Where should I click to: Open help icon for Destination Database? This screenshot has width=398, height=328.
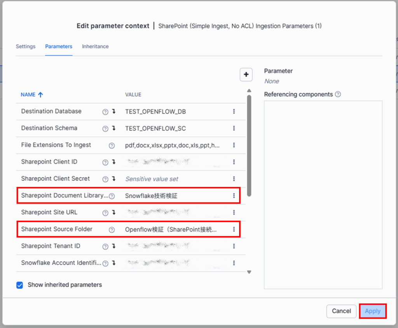(105, 112)
